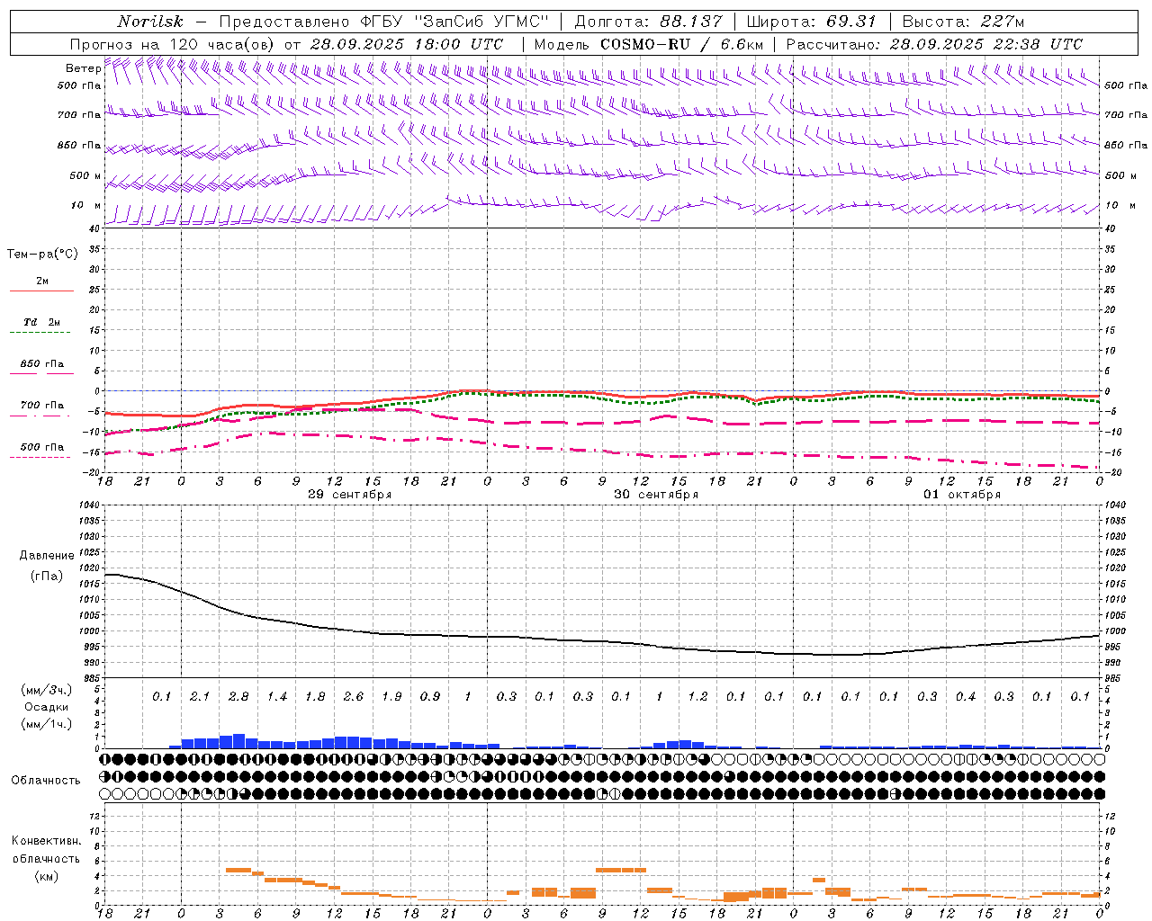The width and height of the screenshot is (1152, 921).
Task: Click the precipitation value "0.4"
Action: [966, 696]
